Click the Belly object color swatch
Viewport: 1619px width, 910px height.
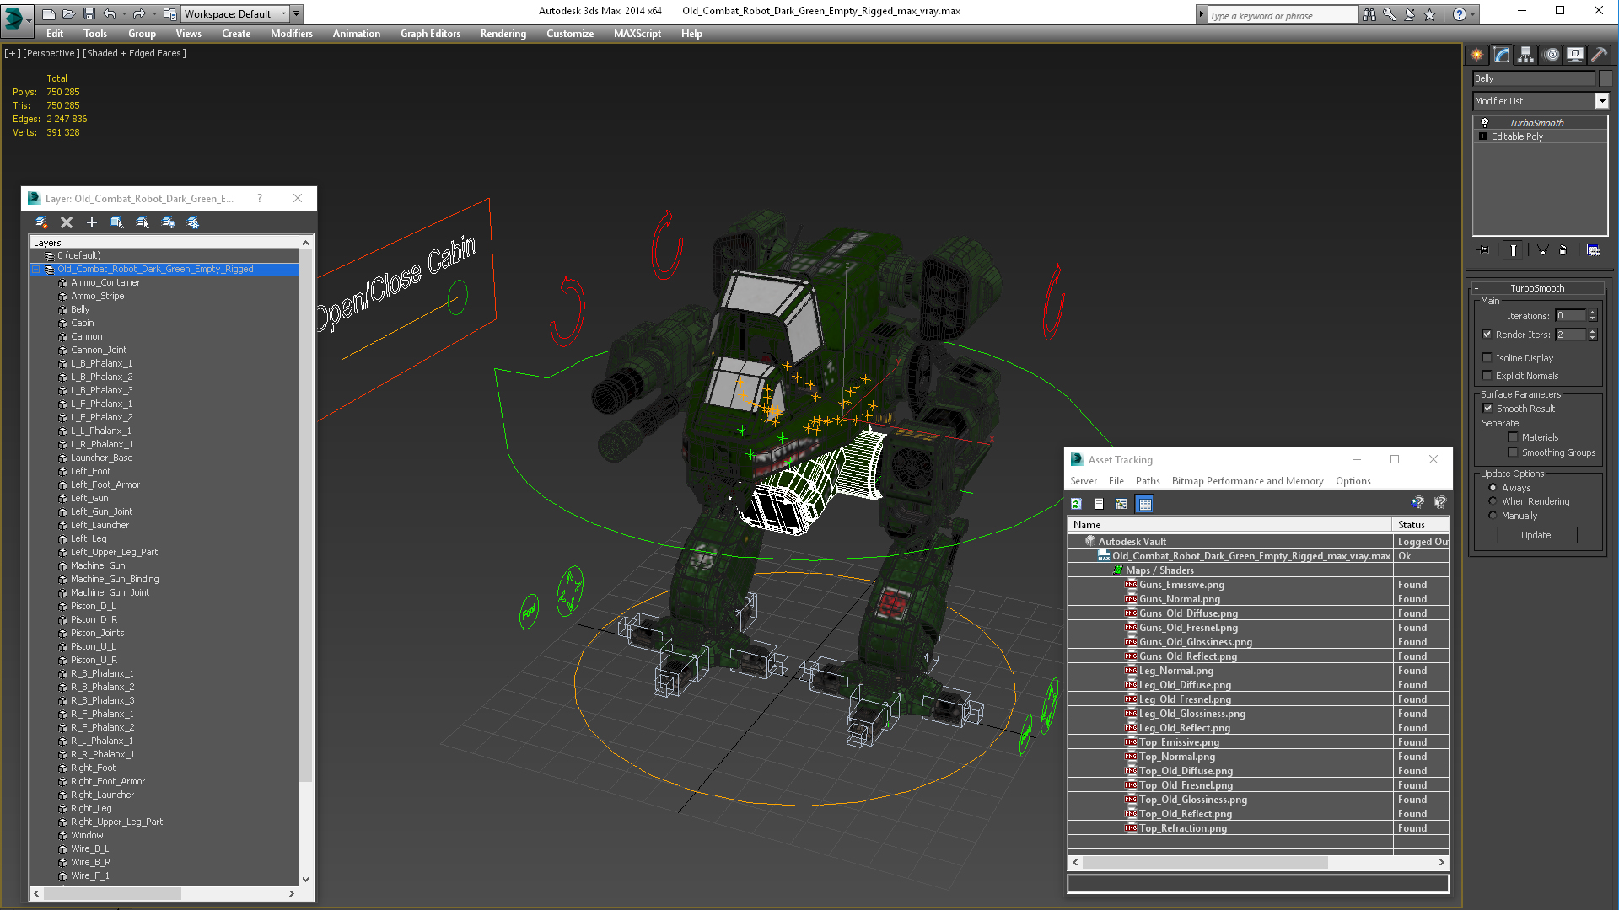click(x=1606, y=78)
